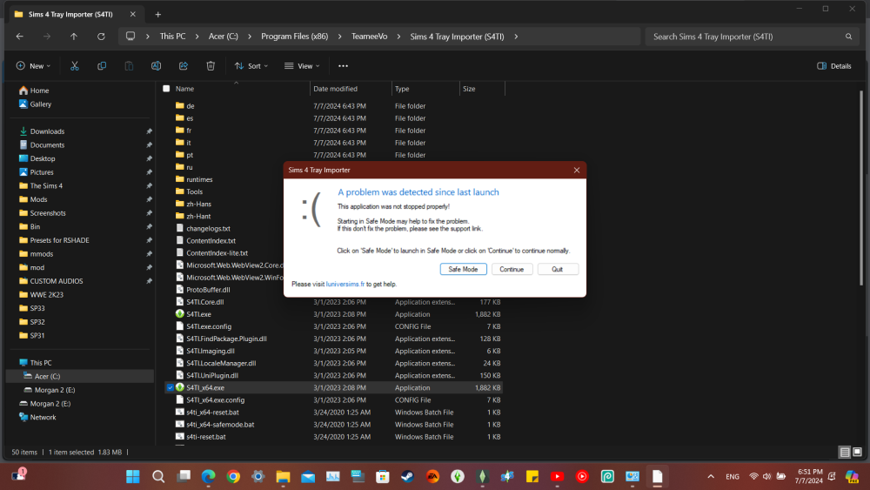Uncheck the S4TI_x64.exe row checkbox
Image resolution: width=870 pixels, height=490 pixels.
click(171, 388)
